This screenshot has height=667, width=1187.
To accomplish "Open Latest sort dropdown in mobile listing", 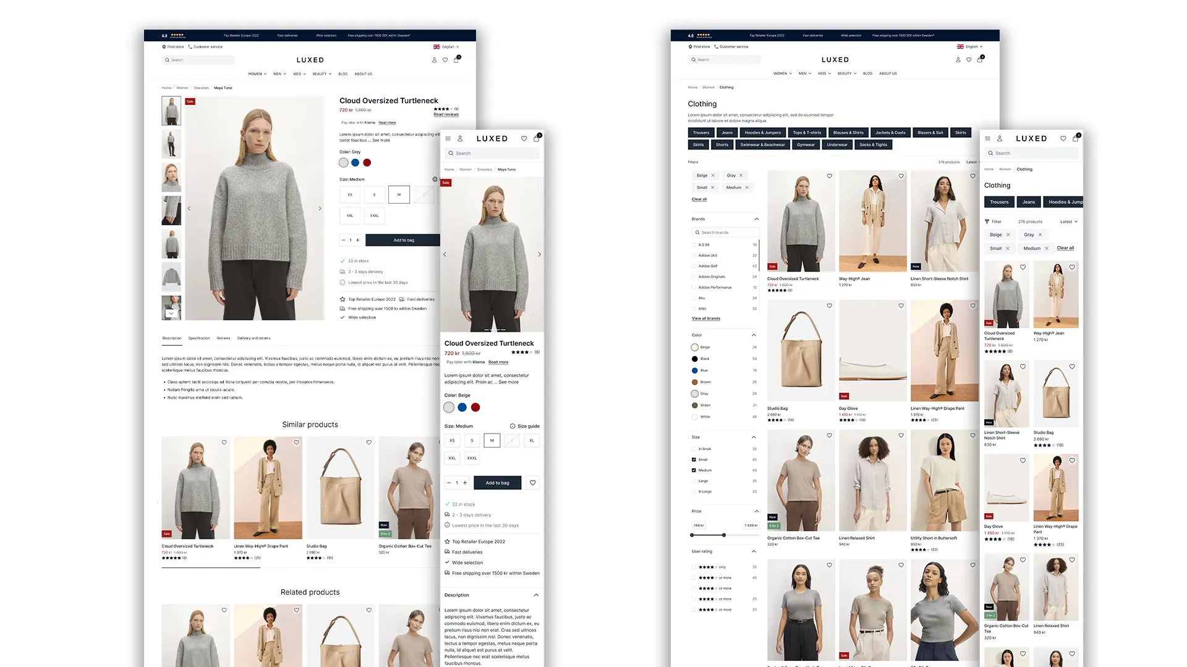I will coord(1069,222).
